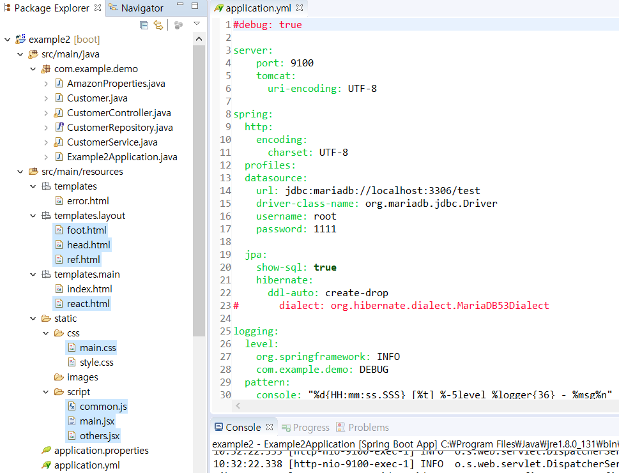
Task: Close the Console view tab
Action: (x=270, y=427)
